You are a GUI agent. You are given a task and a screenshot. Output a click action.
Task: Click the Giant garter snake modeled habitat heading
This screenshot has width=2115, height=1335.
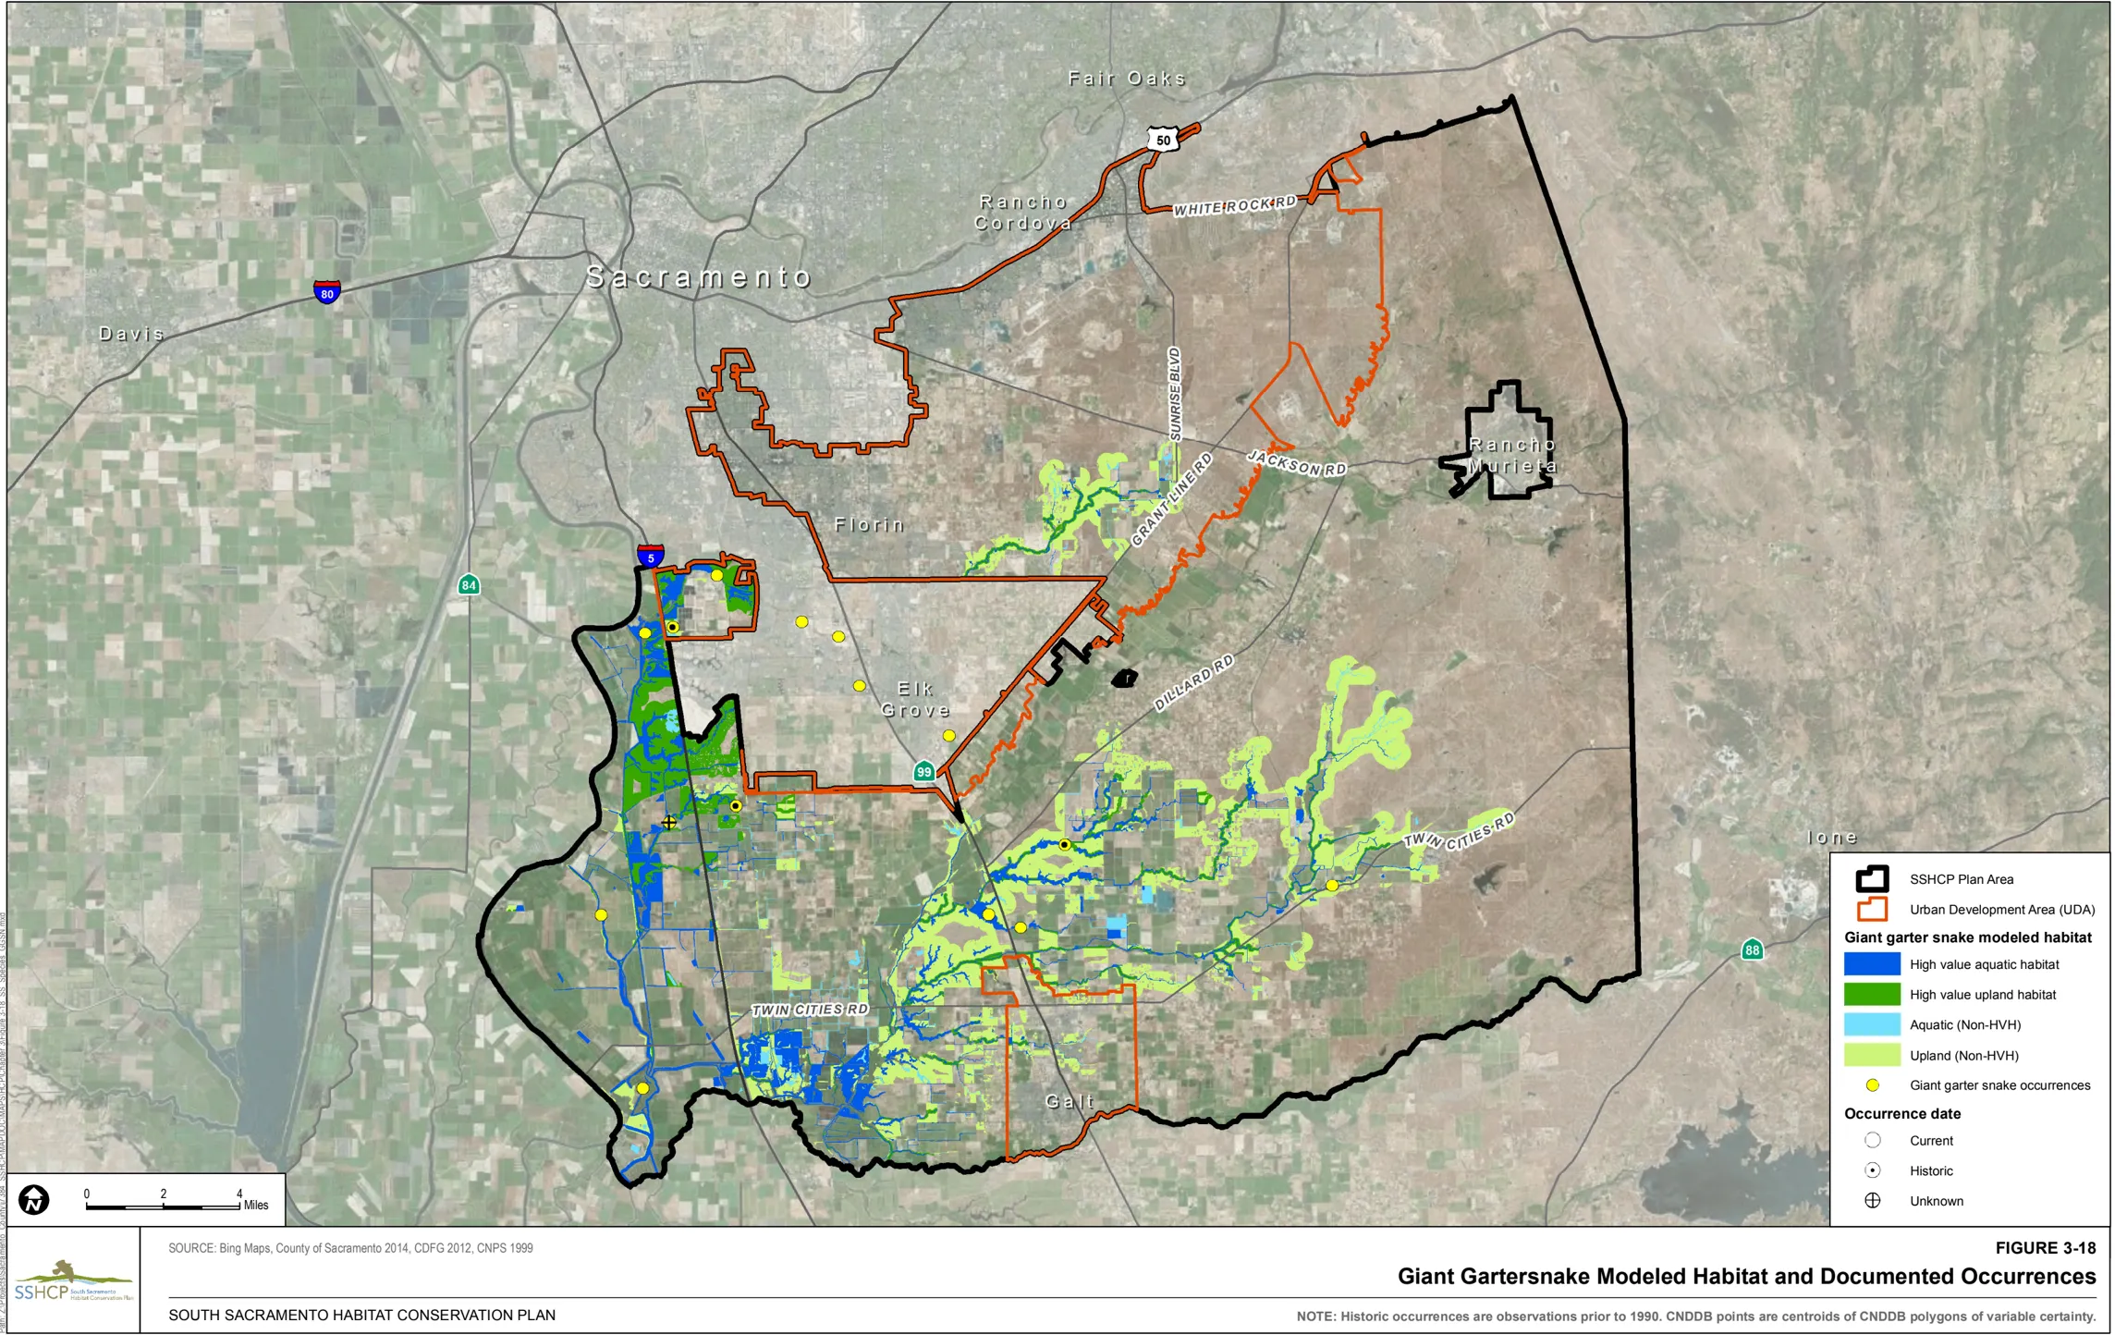[1967, 937]
